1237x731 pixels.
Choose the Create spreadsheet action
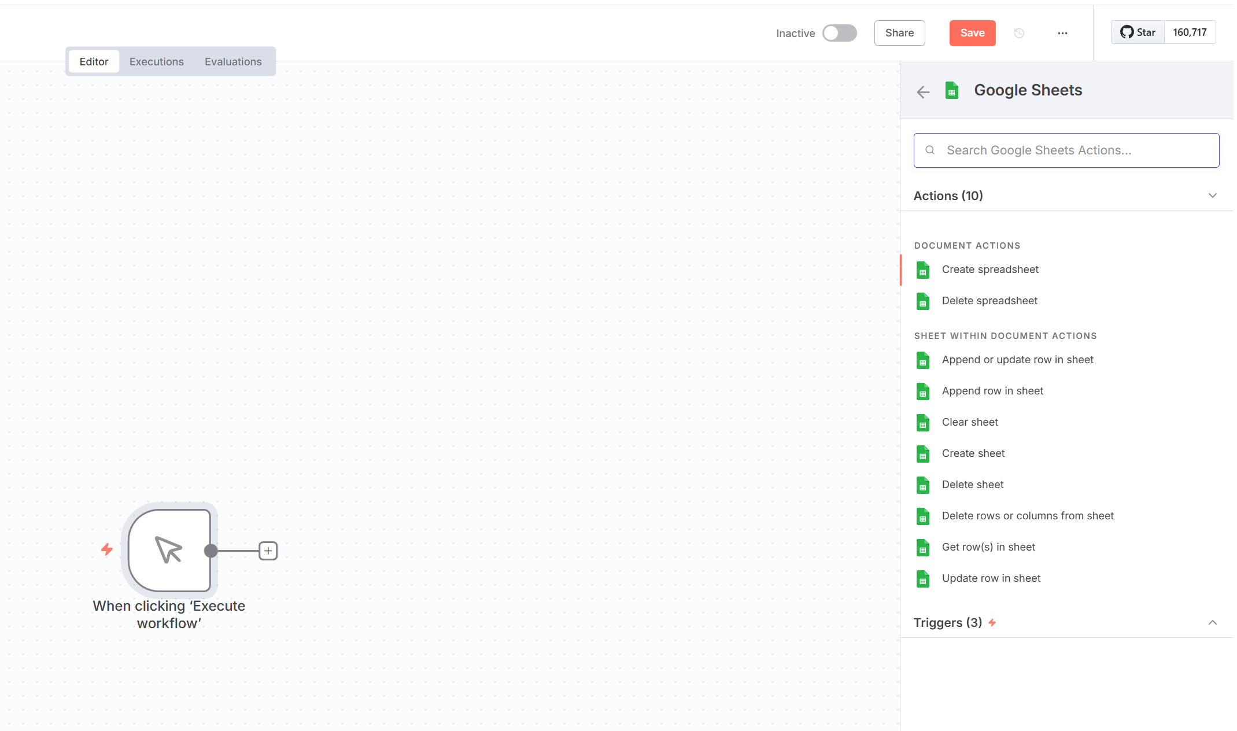pos(989,269)
